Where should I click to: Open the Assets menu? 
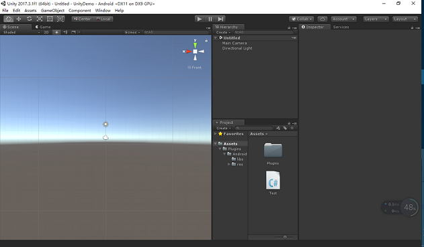[x=30, y=11]
